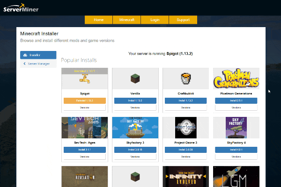281x187 pixels.
Task: Select Installer in the sidebar
Action: tap(38, 55)
